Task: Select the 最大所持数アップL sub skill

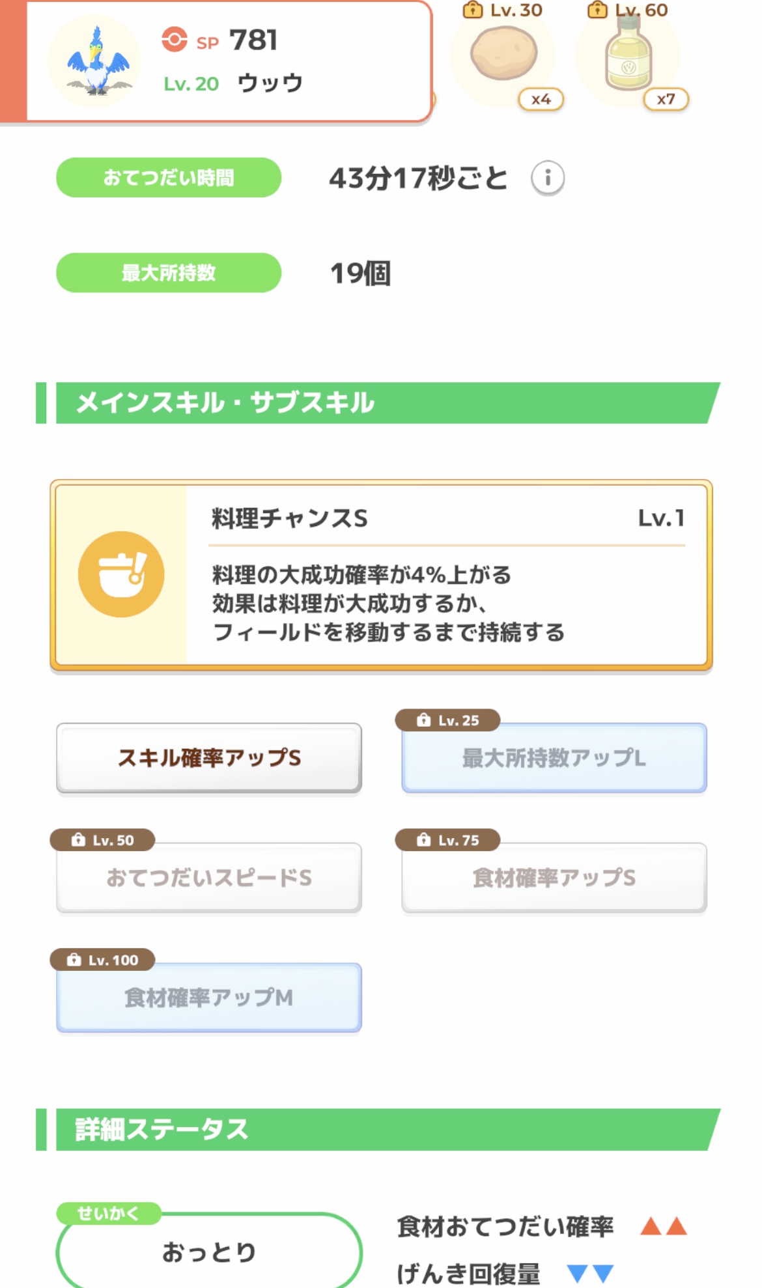Action: [x=554, y=758]
